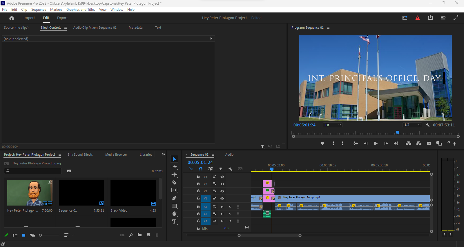Select the Razor tool
Image resolution: width=464 pixels, height=247 pixels.
174,183
